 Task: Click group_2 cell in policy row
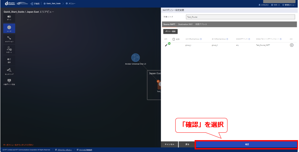point(215,45)
